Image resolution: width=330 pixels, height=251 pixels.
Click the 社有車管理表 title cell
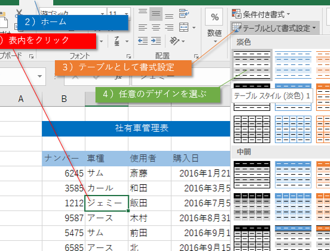(x=136, y=128)
